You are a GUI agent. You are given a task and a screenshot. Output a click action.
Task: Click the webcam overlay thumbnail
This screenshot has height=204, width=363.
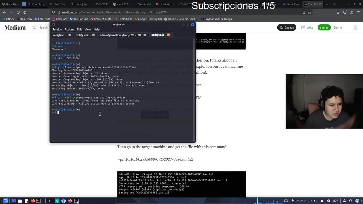(324, 101)
